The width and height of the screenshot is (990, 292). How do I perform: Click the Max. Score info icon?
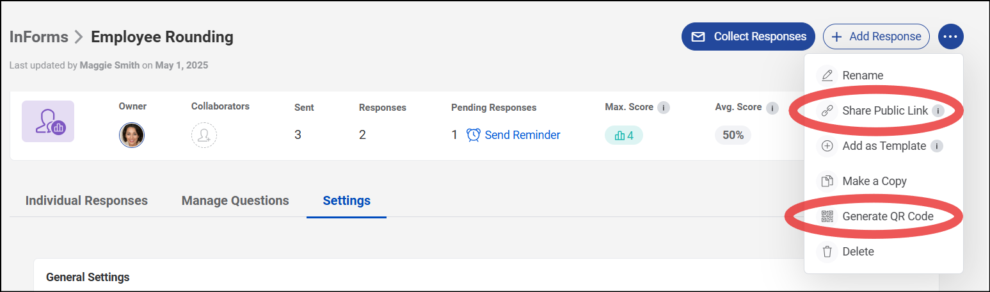664,108
